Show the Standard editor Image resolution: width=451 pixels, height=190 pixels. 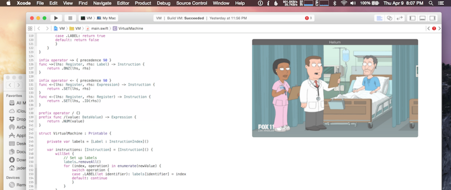pos(380,18)
